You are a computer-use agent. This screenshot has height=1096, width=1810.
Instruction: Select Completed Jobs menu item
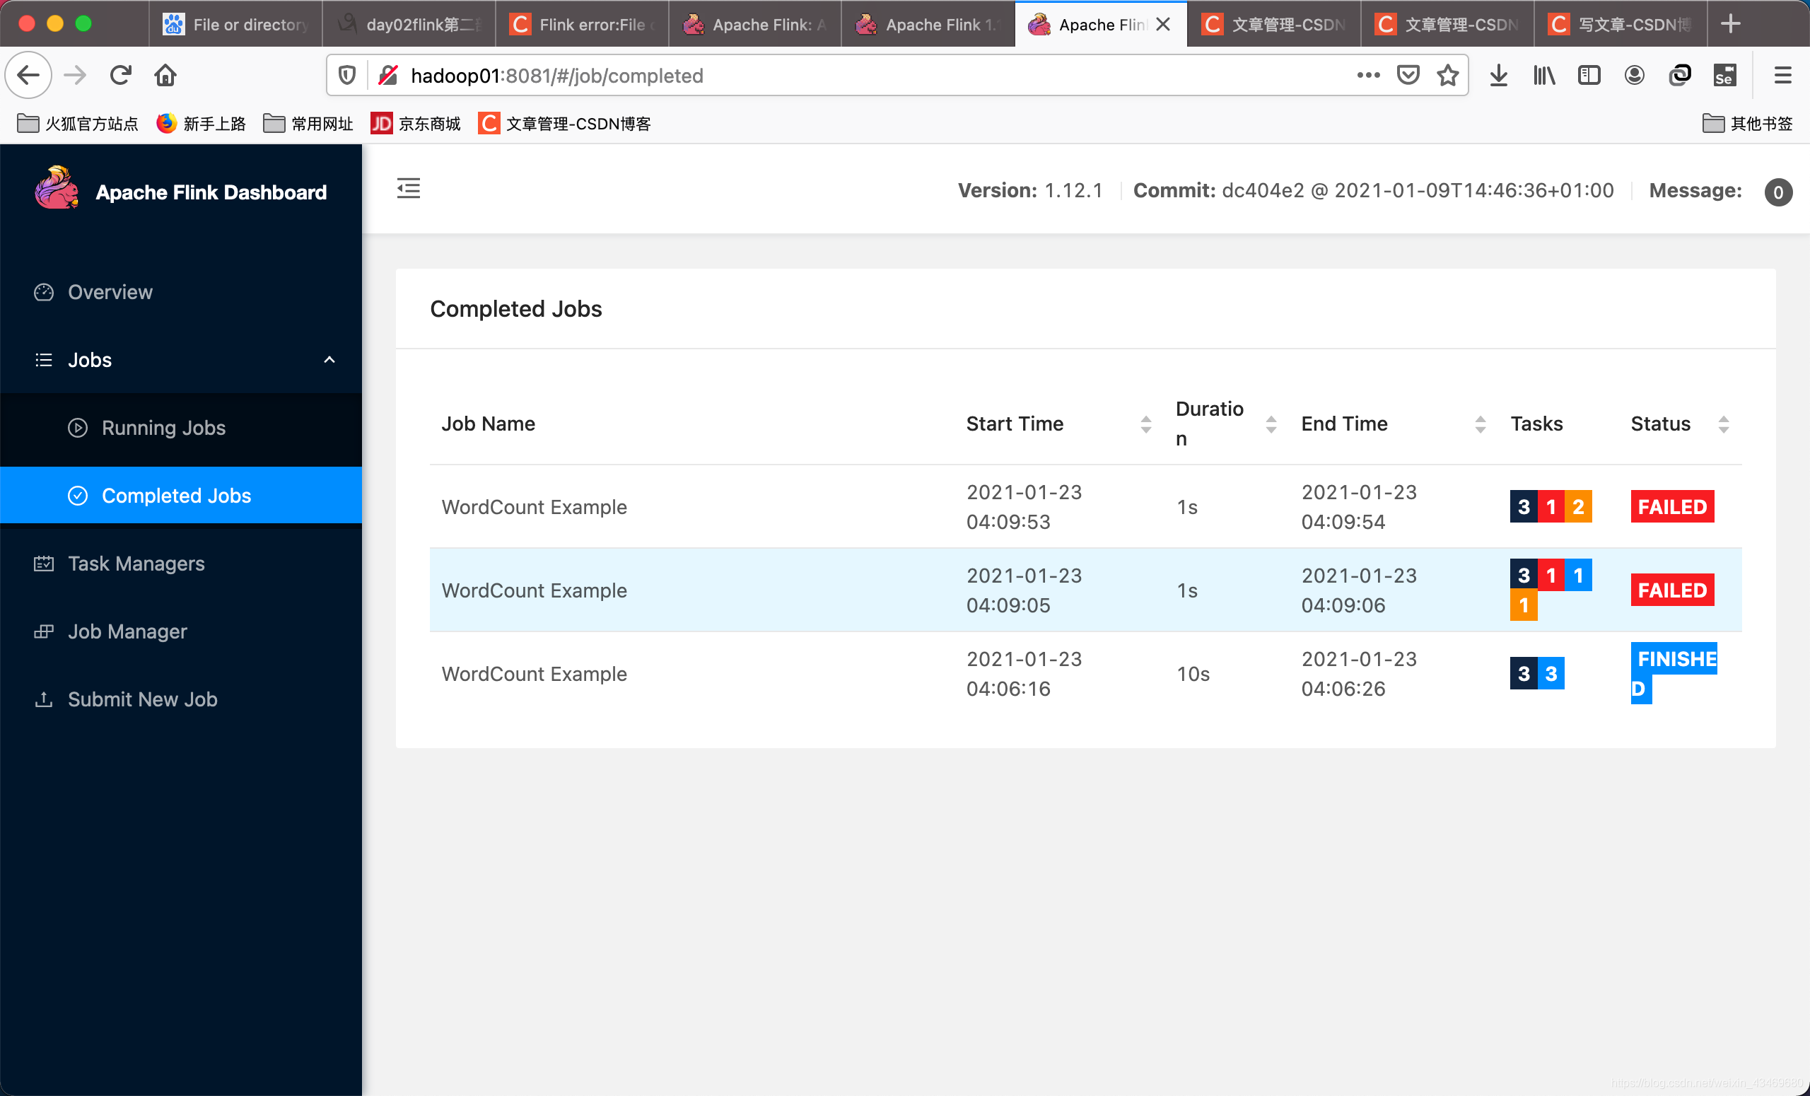coord(181,495)
